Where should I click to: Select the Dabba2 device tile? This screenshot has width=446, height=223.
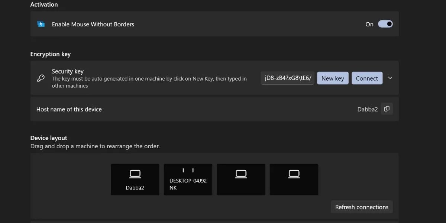[135, 179]
